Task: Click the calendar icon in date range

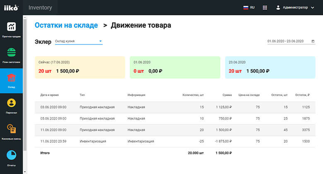Action: click(x=313, y=41)
